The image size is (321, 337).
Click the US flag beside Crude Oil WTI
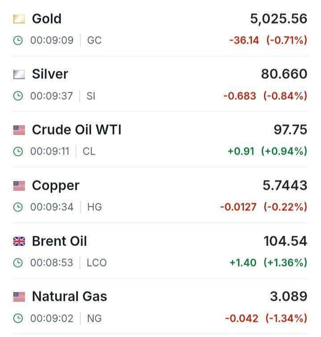coord(19,130)
